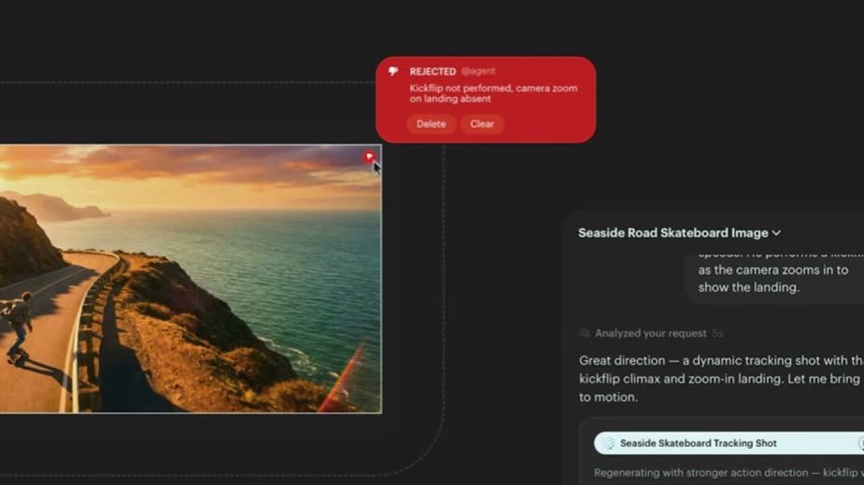Select the coastal skateboarder image thumbnail

191,279
